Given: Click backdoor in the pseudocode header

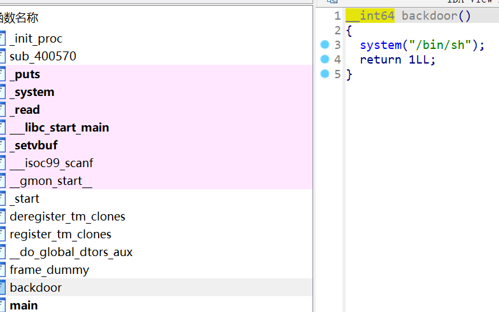Looking at the screenshot, I should click(429, 15).
